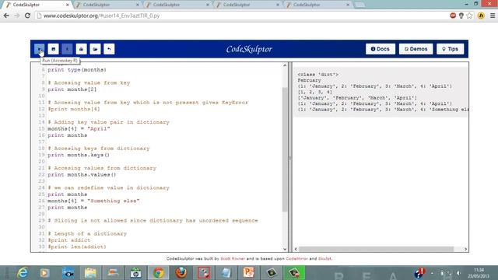498x280 pixels.
Task: Close the active CodeSkulptor tab
Action: point(68,5)
